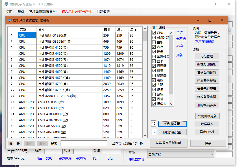The width and height of the screenshot is (237, 167).
Task: Toggle the AMD CPU category checkbox
Action: [154, 37]
